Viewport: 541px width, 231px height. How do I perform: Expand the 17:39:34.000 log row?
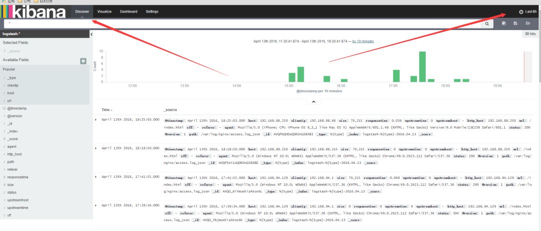[x=96, y=205]
